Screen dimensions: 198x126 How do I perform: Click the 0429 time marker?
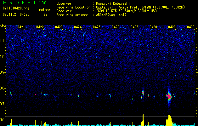coord(172,27)
